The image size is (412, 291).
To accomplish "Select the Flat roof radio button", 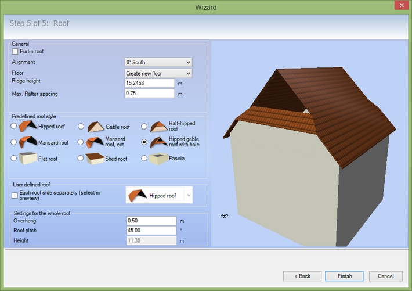I will click(14, 158).
